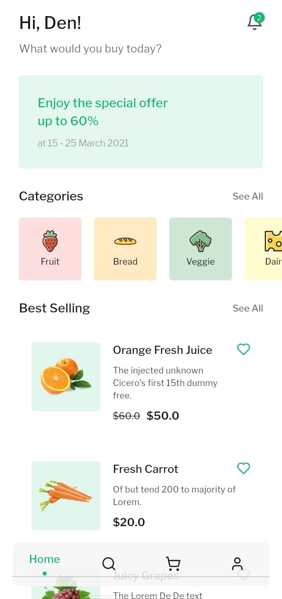Viewport: 282px width, 599px height.
Task: Open the special offer banner
Action: pyautogui.click(x=141, y=122)
